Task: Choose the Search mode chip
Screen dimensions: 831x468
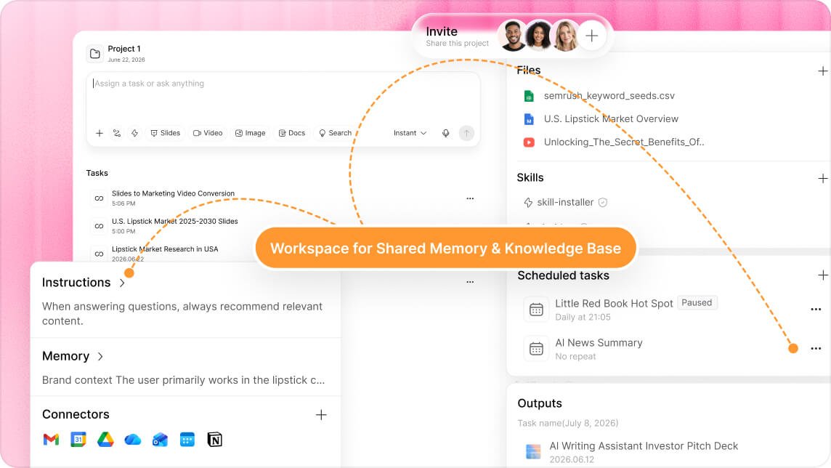Action: [x=335, y=133]
